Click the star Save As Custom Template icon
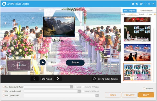 (94, 79)
